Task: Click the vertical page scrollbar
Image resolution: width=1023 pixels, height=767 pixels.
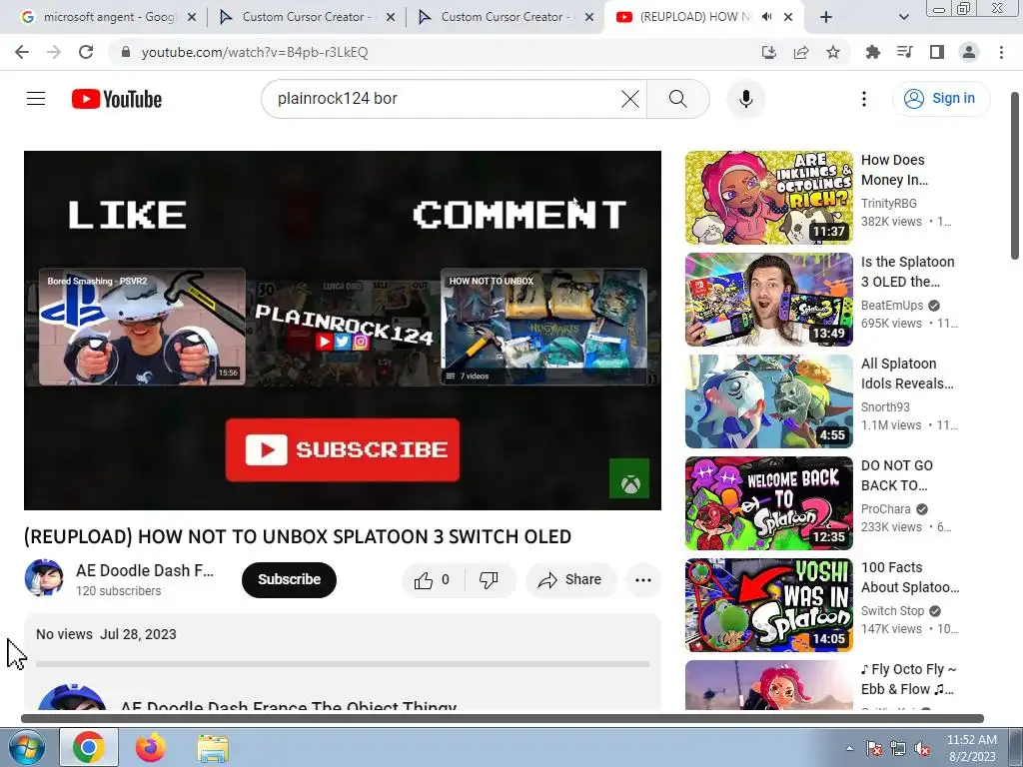Action: (x=1015, y=176)
